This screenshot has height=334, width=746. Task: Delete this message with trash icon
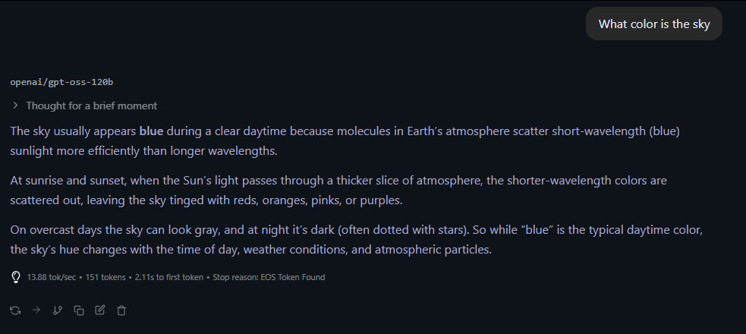click(x=121, y=310)
